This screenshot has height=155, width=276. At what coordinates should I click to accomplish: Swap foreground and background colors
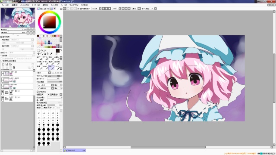pos(61,50)
